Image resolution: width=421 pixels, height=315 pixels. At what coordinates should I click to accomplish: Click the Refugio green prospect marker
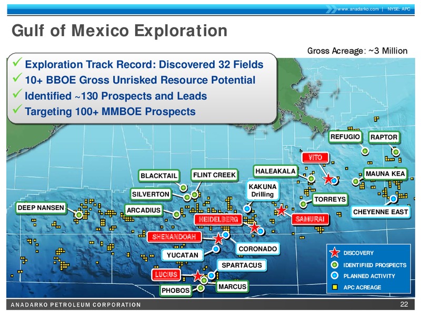tap(365, 151)
